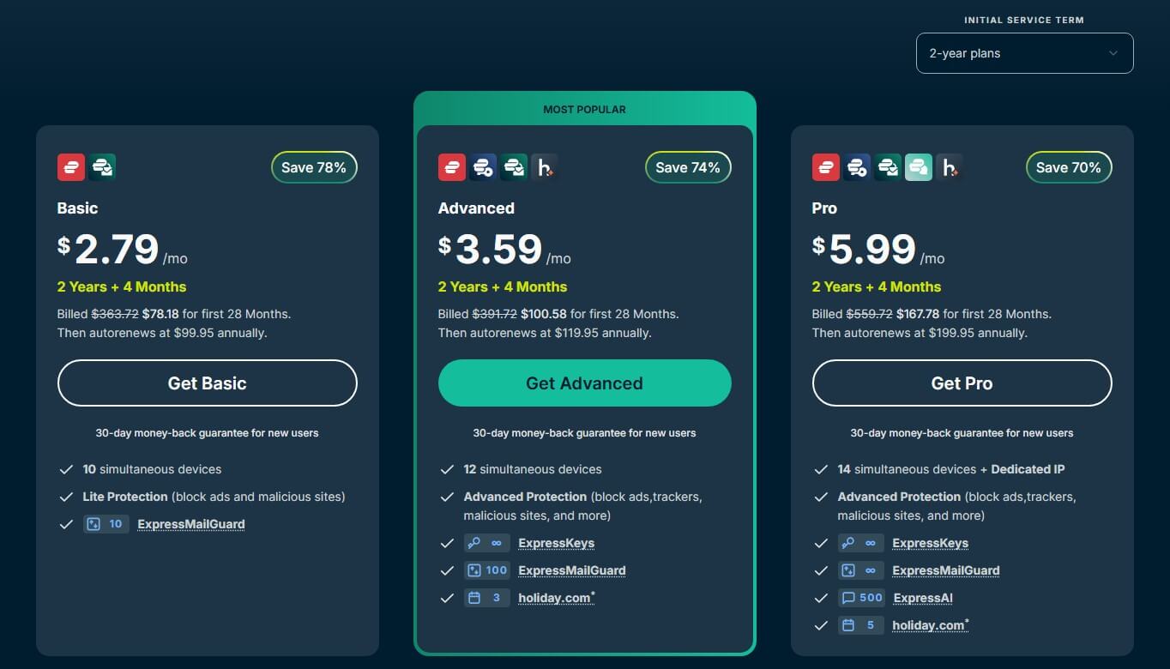Image resolution: width=1170 pixels, height=669 pixels.
Task: Click the light teal ExpressAI icon in Pro card
Action: pos(919,167)
